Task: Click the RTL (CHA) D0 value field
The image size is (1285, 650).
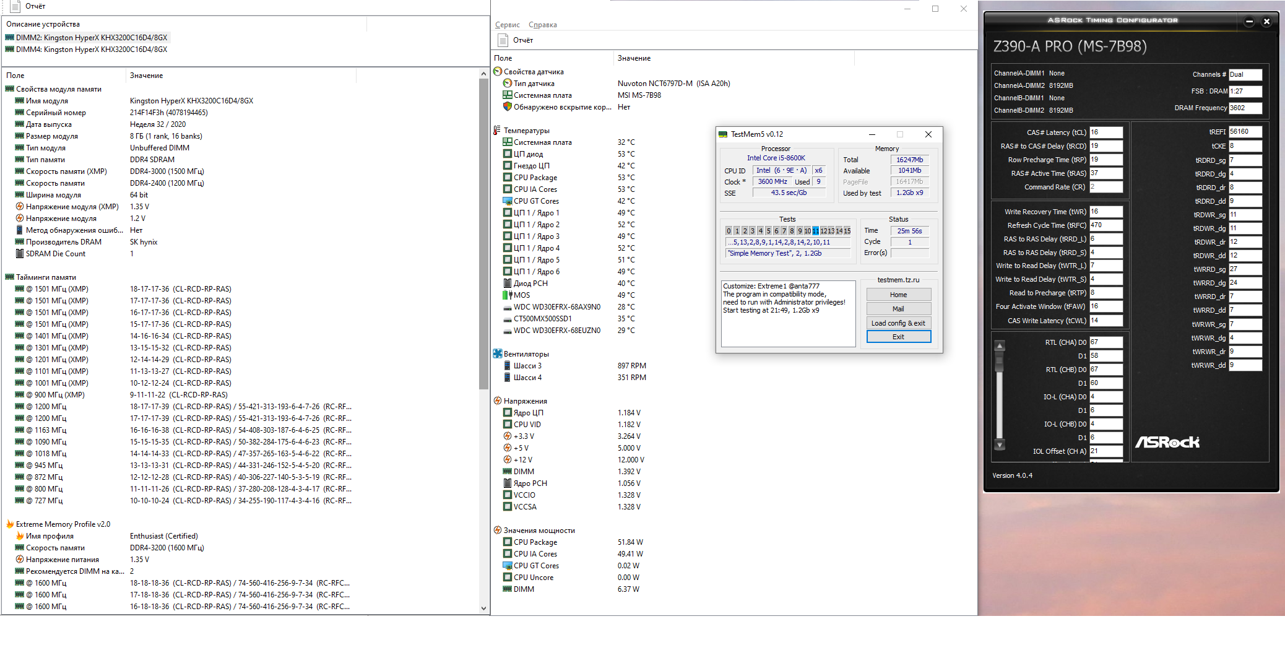Action: (x=1106, y=342)
